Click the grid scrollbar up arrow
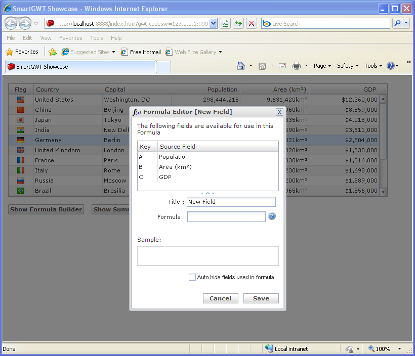This screenshot has width=415, height=356. (383, 99)
